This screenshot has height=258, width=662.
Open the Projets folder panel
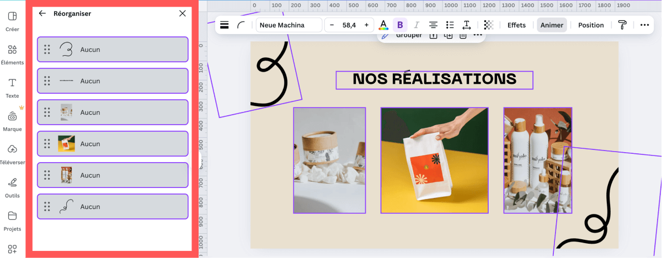click(x=12, y=221)
